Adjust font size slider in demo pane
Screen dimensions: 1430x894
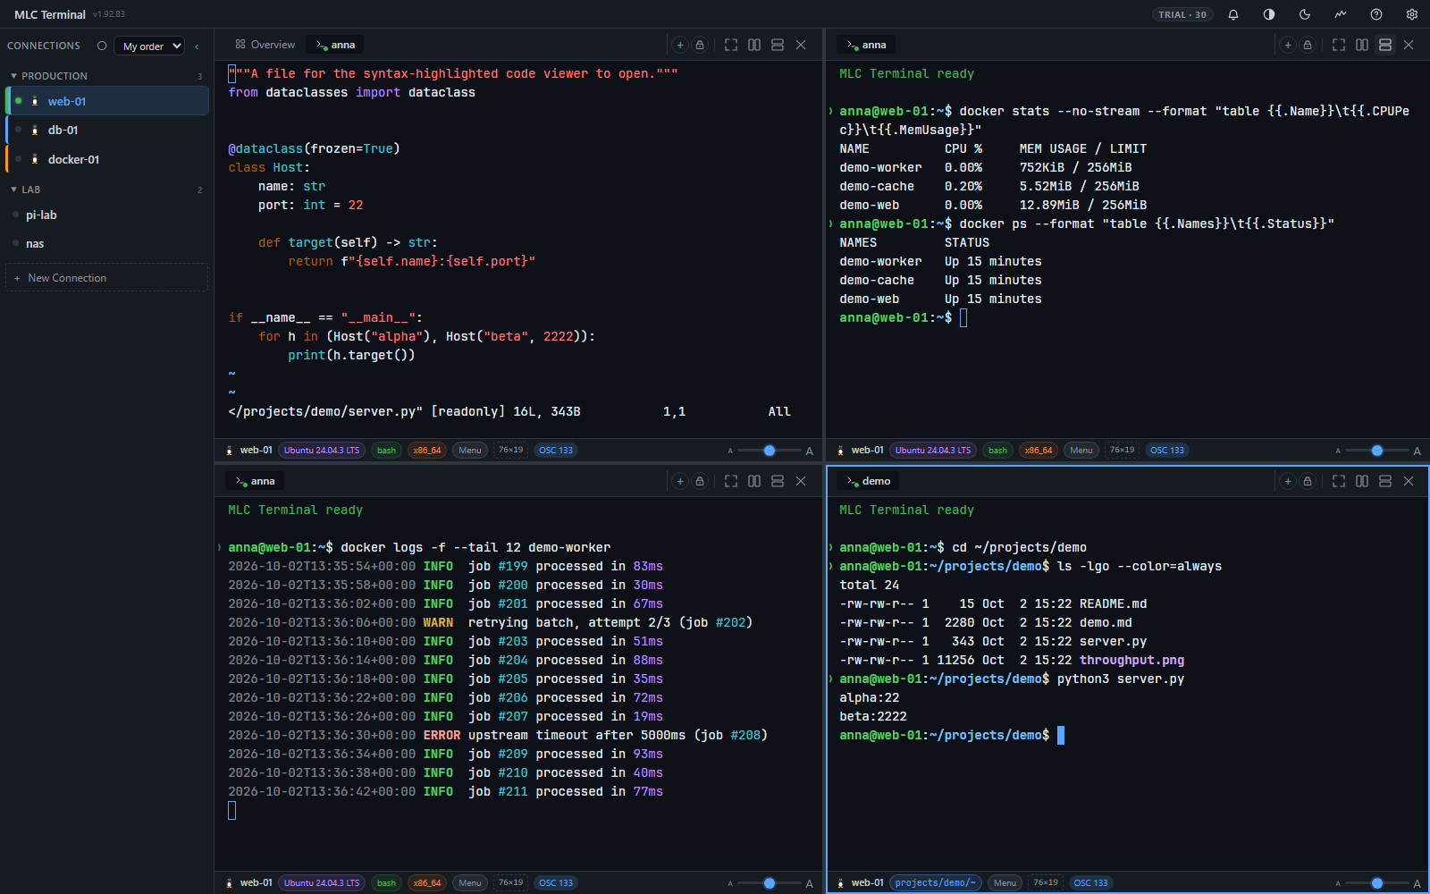pyautogui.click(x=1377, y=883)
